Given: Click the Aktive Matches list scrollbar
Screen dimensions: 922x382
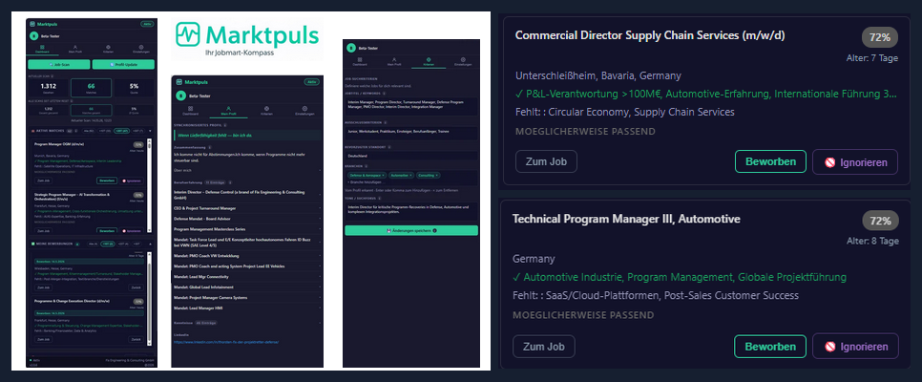Looking at the screenshot, I should [149, 185].
